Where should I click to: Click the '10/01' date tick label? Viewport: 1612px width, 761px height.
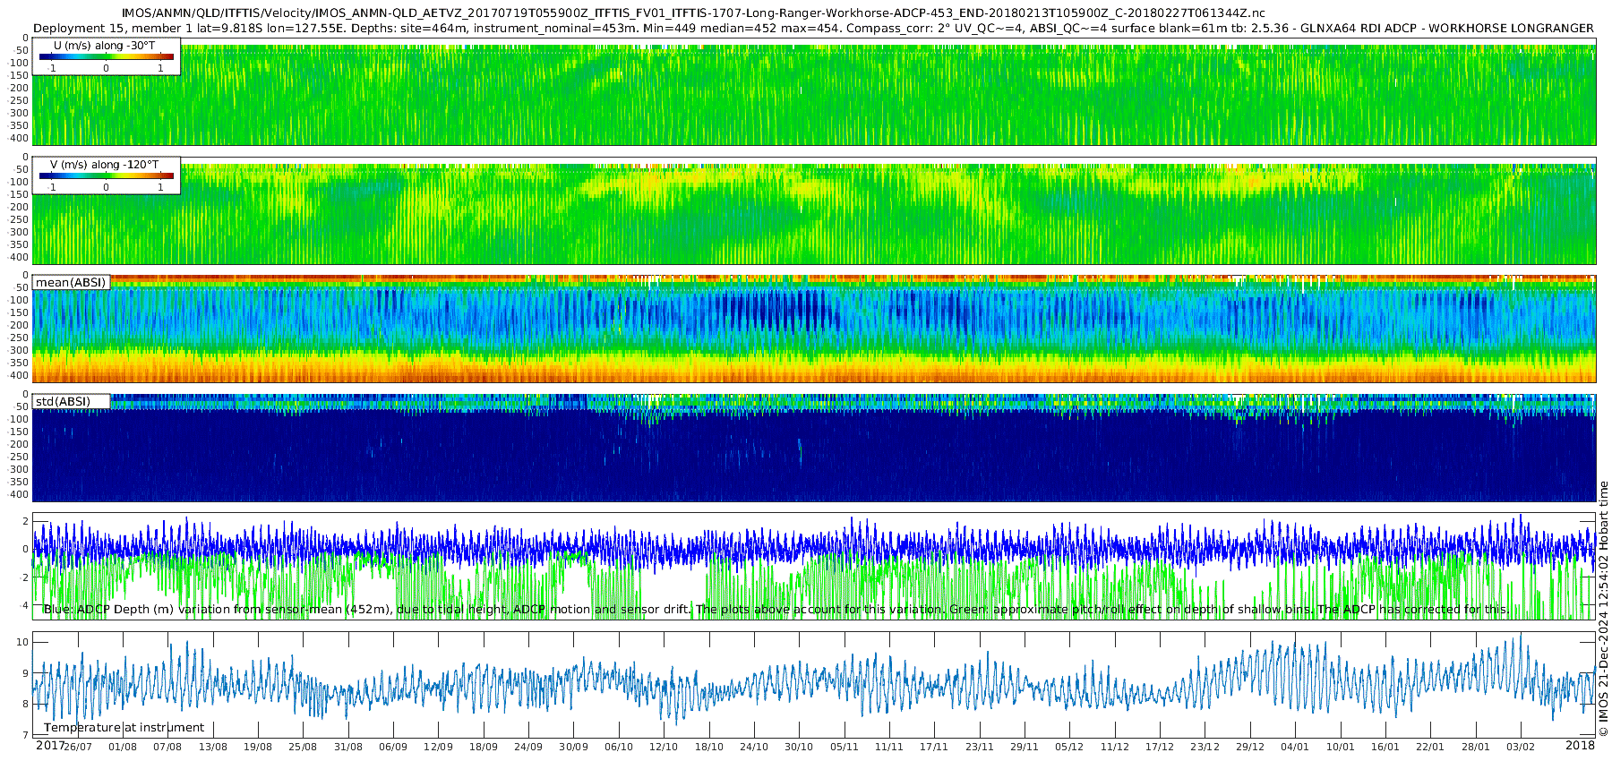tap(1341, 748)
